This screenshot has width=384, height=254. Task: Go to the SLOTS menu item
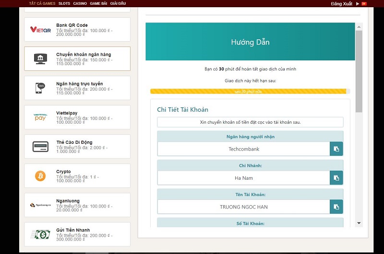pos(64,3)
